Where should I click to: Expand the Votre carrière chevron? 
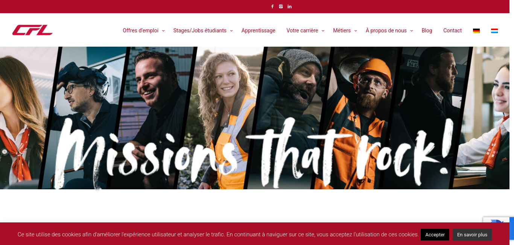(323, 31)
